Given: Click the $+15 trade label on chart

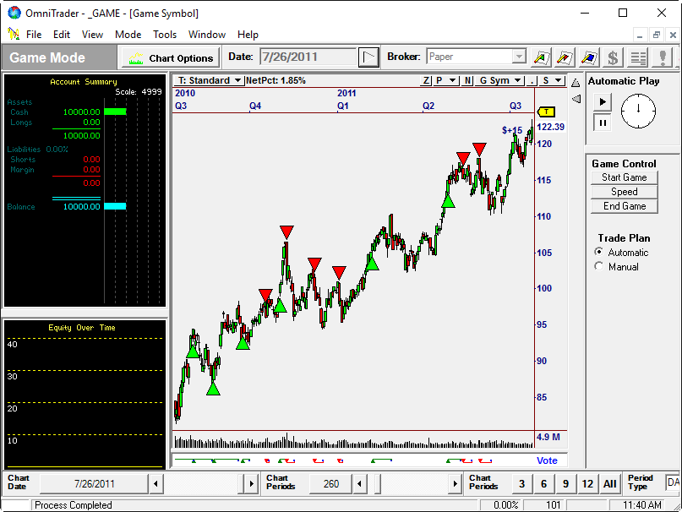Looking at the screenshot, I should coord(511,130).
